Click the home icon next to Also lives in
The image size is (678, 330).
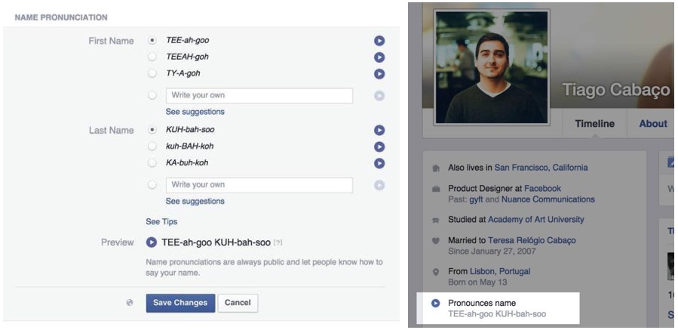pyautogui.click(x=436, y=168)
